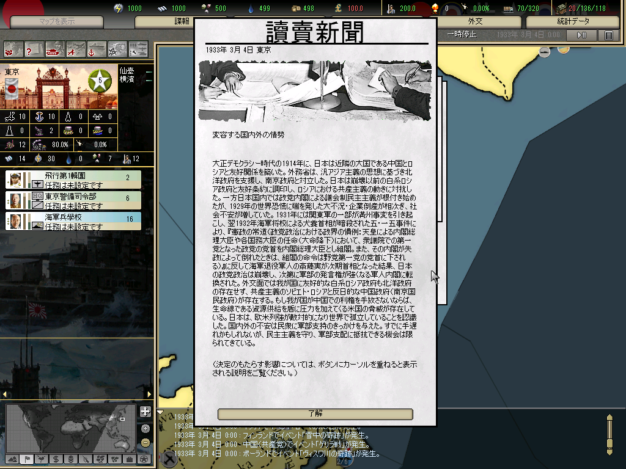626x469 pixels.
Task: Click the oil drop resource value 499
Action: tap(264, 9)
